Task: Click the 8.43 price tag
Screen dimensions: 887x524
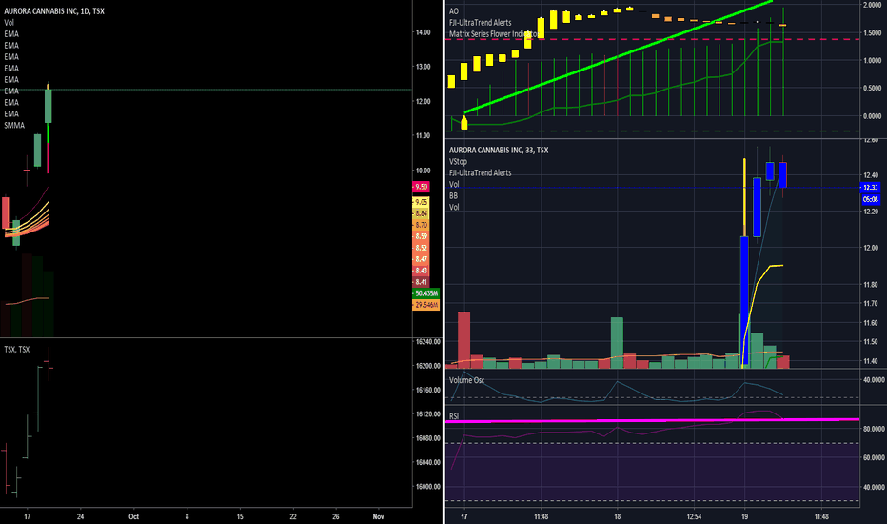Action: click(x=421, y=271)
